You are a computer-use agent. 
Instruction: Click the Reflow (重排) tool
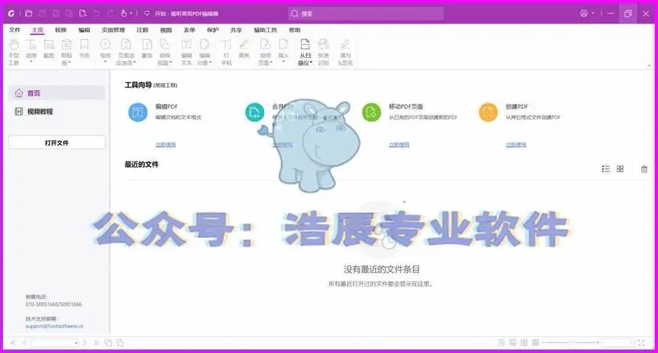147,49
